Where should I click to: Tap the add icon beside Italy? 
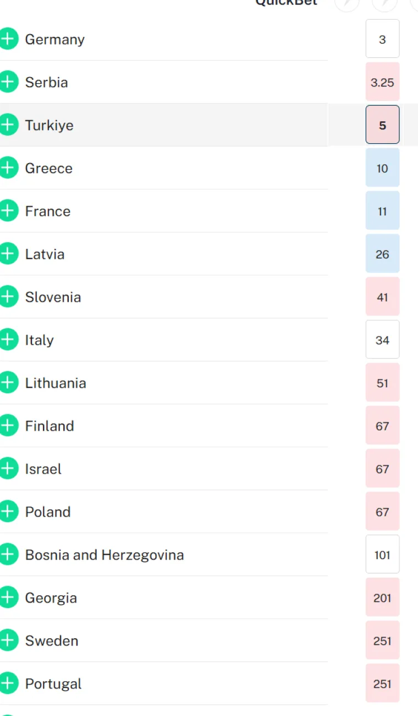click(x=9, y=339)
